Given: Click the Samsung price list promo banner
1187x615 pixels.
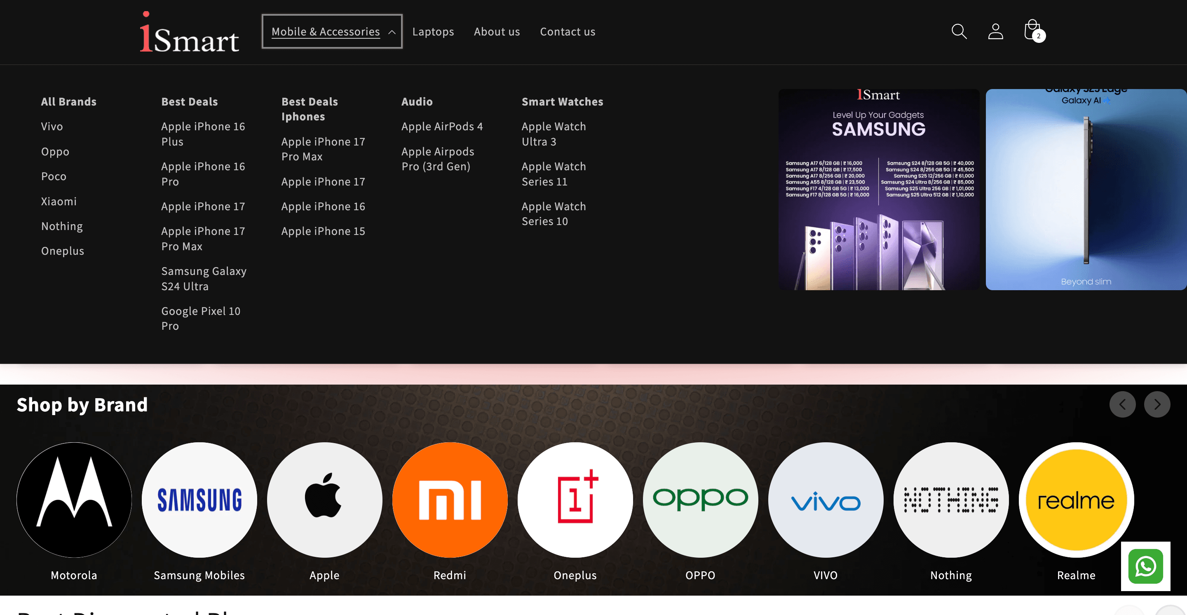Looking at the screenshot, I should click(x=878, y=189).
